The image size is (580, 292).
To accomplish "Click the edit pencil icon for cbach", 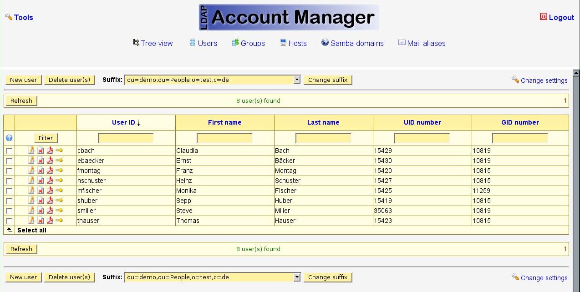I will 31,151.
